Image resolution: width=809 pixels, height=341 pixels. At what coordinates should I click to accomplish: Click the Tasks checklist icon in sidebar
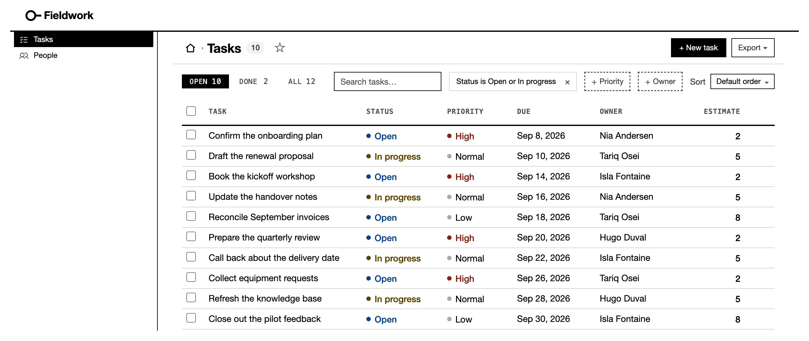coord(24,39)
